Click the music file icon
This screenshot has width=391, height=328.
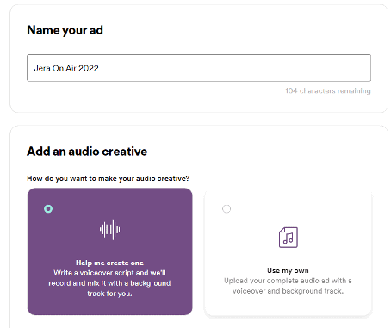coord(289,238)
